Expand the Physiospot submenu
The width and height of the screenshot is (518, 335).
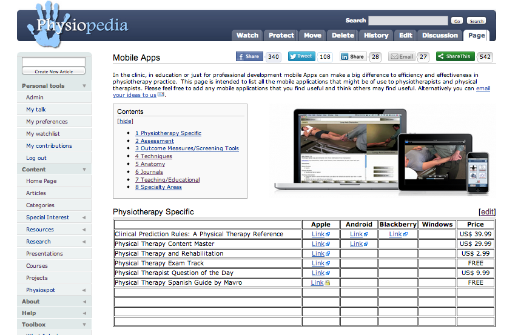click(x=84, y=290)
